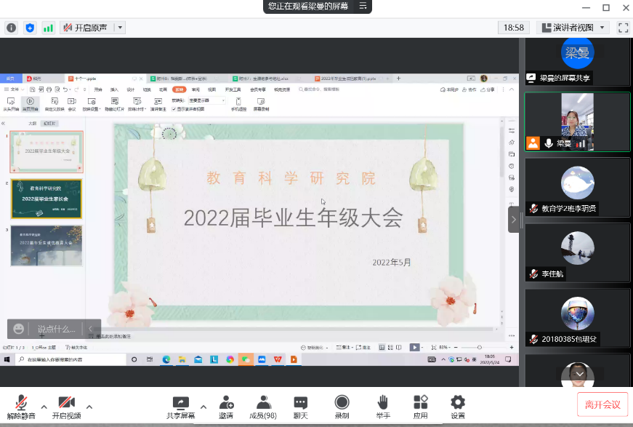633x427 pixels.
Task: Collapse the participant video side panel
Action: tap(514, 219)
